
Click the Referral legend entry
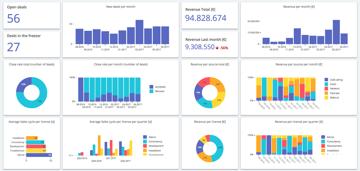pyautogui.click(x=334, y=98)
